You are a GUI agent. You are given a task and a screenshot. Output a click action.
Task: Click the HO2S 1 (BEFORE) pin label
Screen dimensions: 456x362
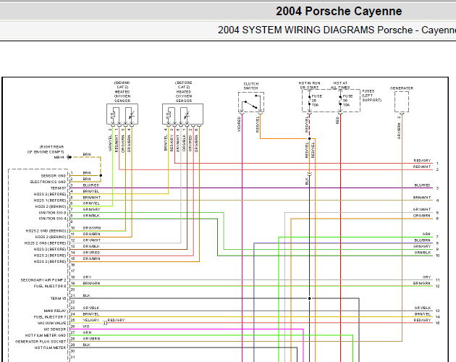(x=50, y=201)
